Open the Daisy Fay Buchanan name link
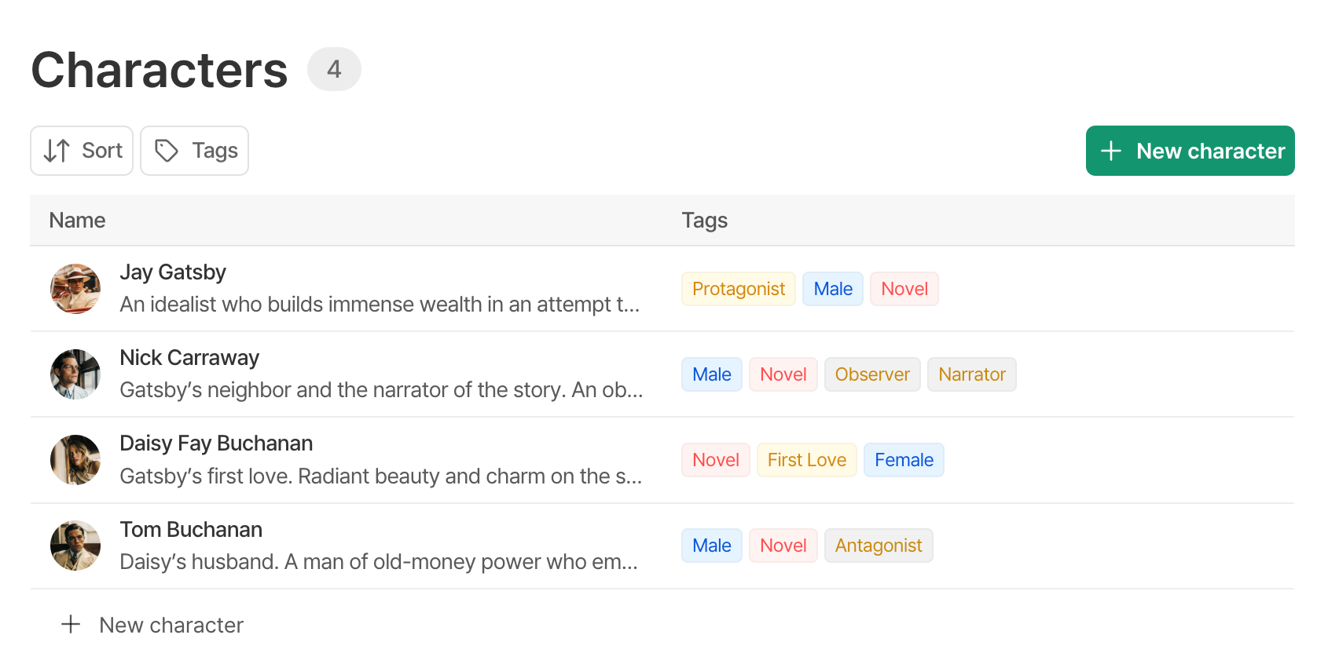The width and height of the screenshot is (1317, 664). [x=216, y=443]
